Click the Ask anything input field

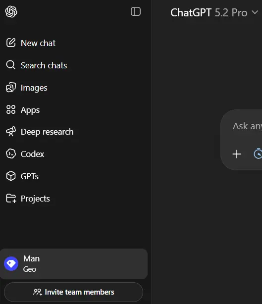tap(247, 126)
